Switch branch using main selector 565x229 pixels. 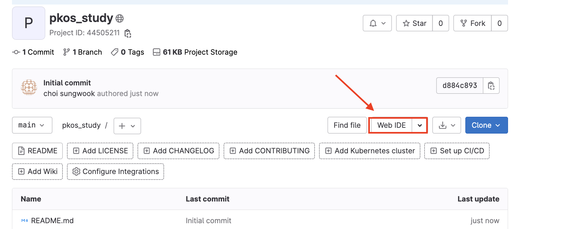32,125
